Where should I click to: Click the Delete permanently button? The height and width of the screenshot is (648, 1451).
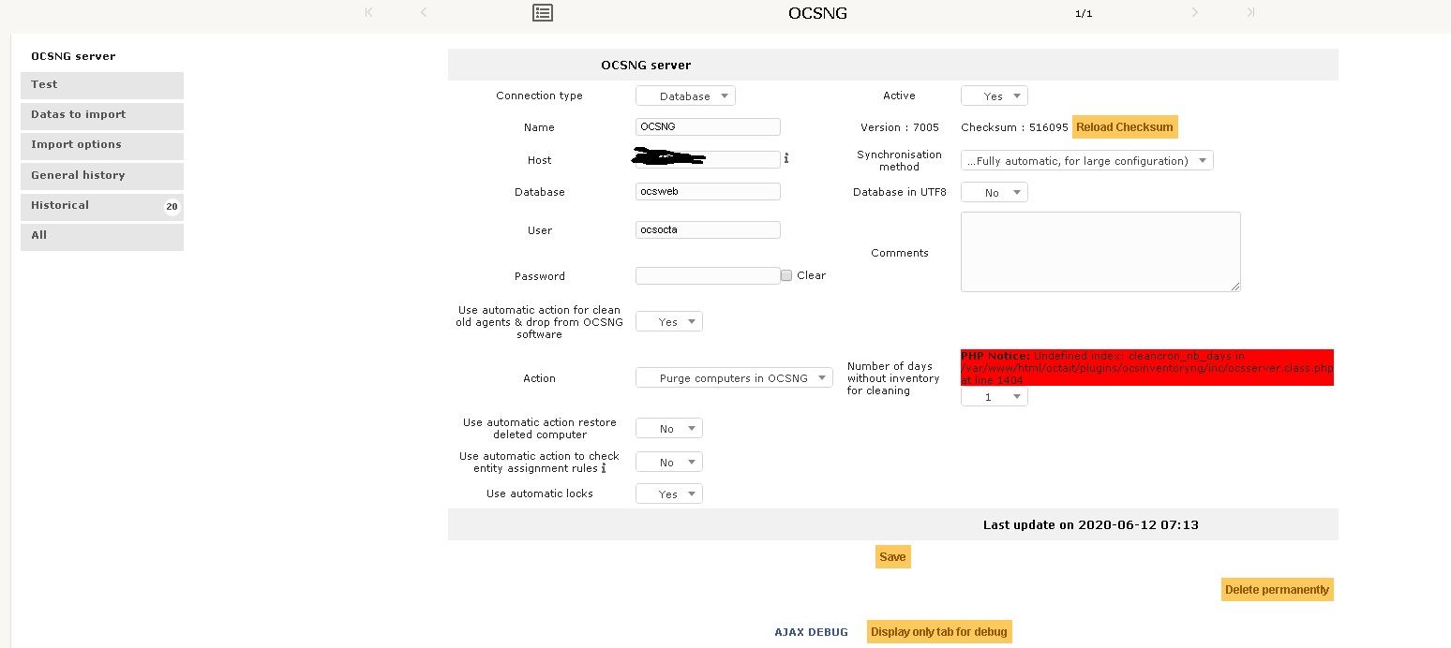1277,590
